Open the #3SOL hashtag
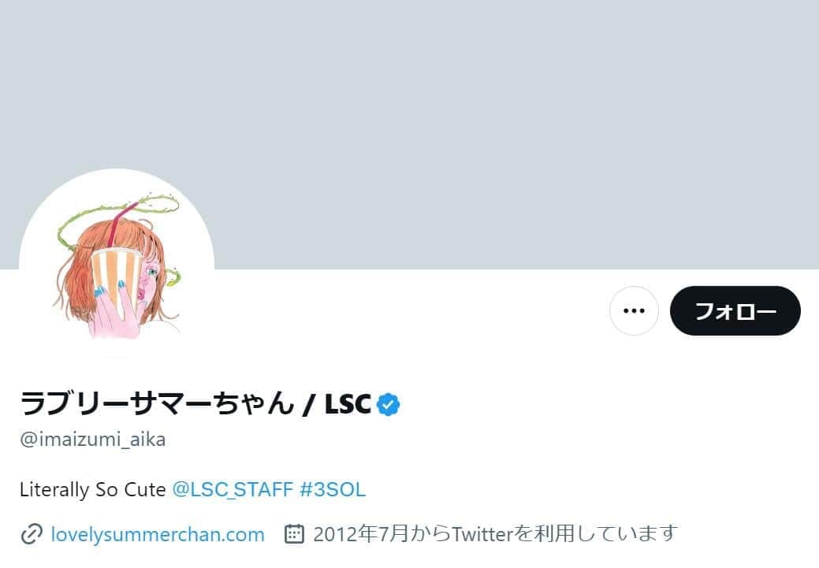 pyautogui.click(x=332, y=490)
